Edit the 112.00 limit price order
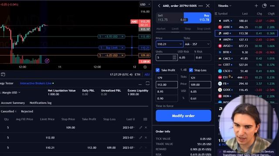The width and height of the screenshot is (279, 156). (x=141, y=138)
